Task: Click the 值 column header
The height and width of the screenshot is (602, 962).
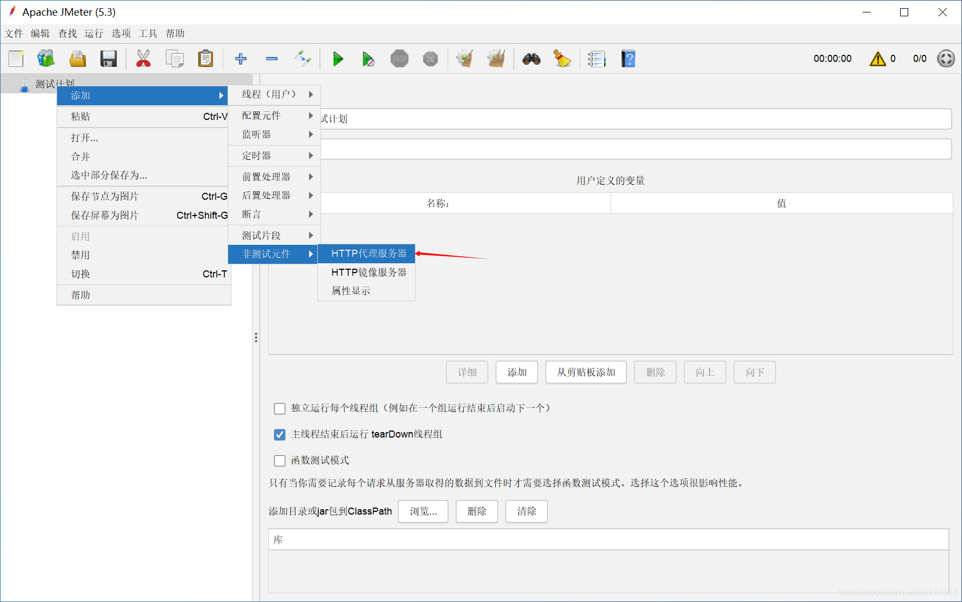Action: point(782,204)
